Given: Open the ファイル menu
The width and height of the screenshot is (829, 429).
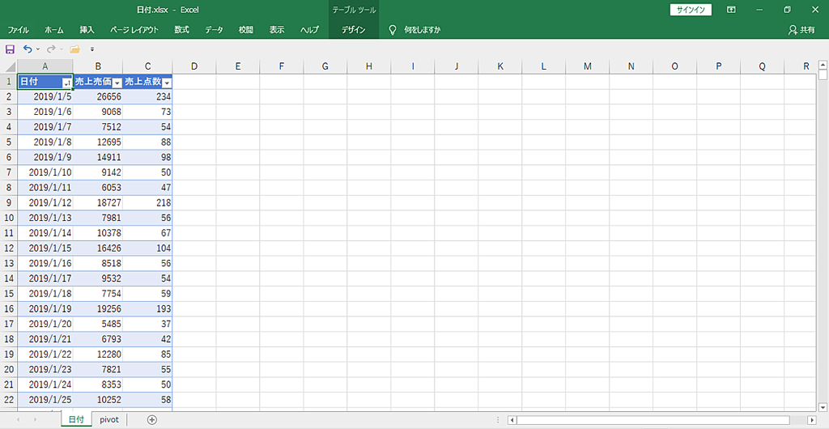Looking at the screenshot, I should pos(18,30).
